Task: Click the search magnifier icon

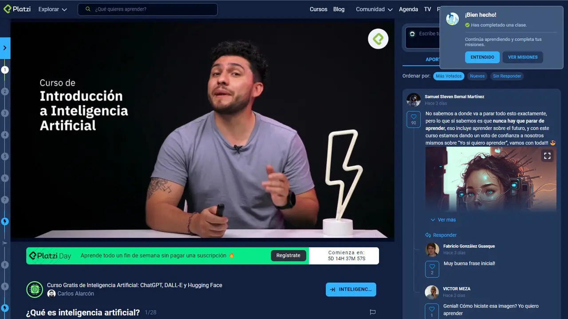Action: tap(88, 9)
